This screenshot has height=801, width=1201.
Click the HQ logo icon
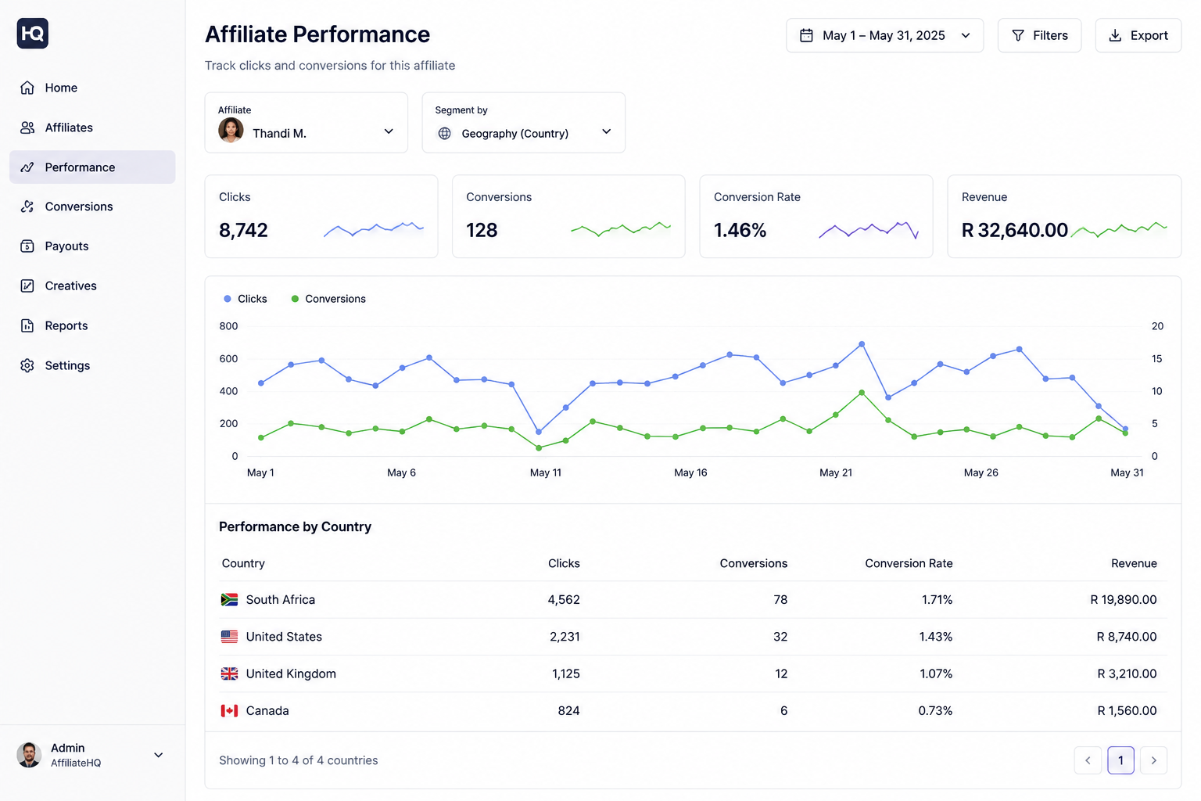pos(33,34)
